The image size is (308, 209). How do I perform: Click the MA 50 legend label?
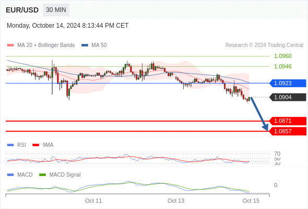click(99, 45)
